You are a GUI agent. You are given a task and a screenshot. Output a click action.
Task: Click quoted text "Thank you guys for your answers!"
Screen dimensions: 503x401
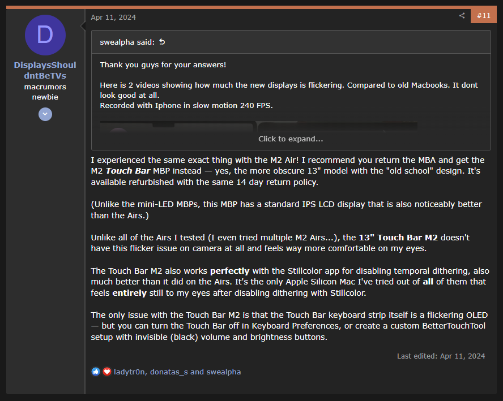click(x=163, y=65)
